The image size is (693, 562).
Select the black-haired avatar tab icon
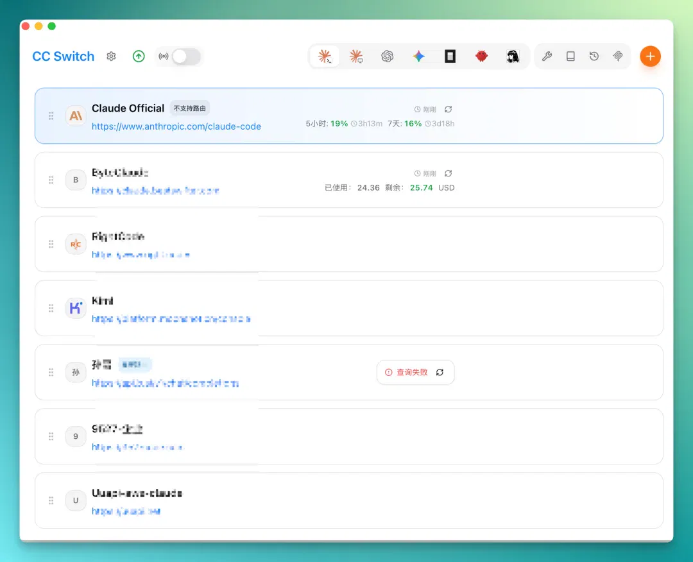(x=513, y=56)
